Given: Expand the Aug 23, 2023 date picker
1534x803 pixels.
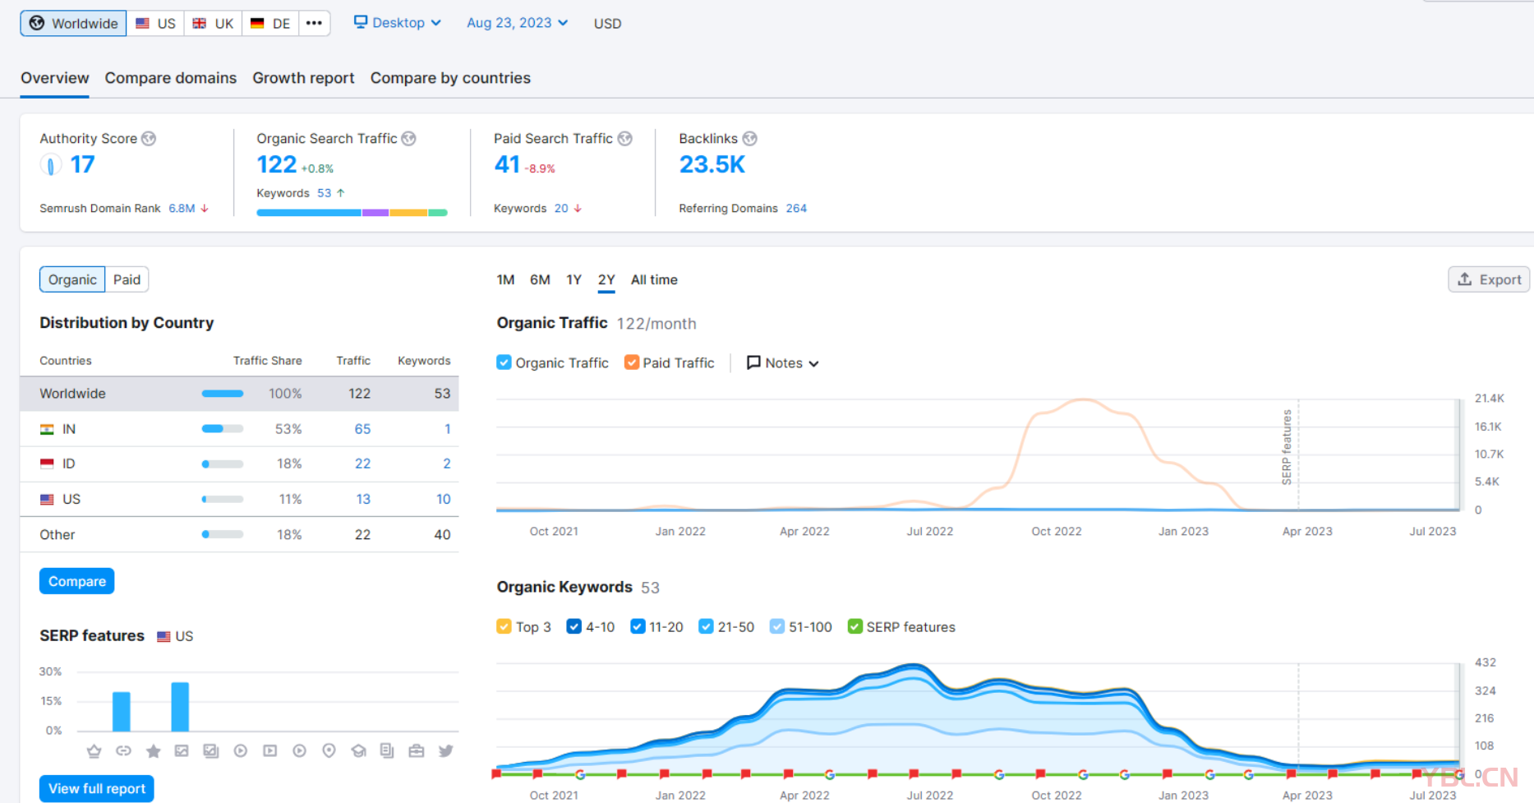Looking at the screenshot, I should tap(517, 23).
